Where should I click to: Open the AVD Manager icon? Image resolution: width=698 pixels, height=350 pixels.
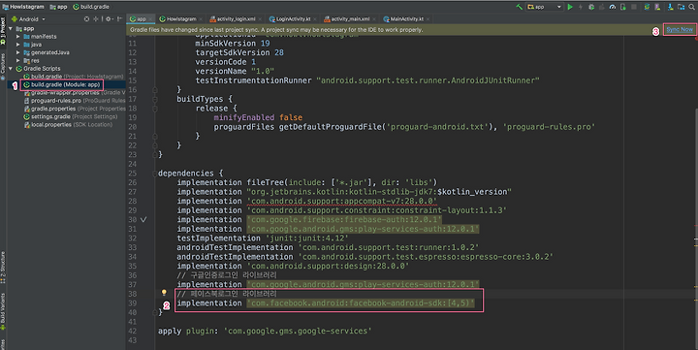point(657,7)
